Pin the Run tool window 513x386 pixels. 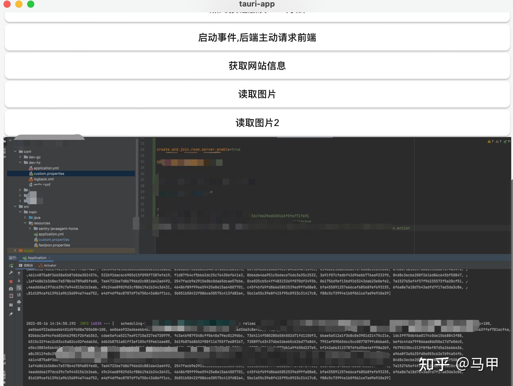click(x=11, y=313)
